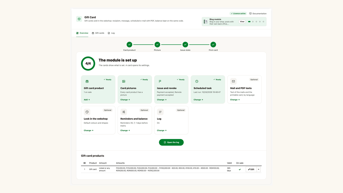343x193 pixels.
Task: Click the Scheduled task card title
Action: tap(203, 88)
